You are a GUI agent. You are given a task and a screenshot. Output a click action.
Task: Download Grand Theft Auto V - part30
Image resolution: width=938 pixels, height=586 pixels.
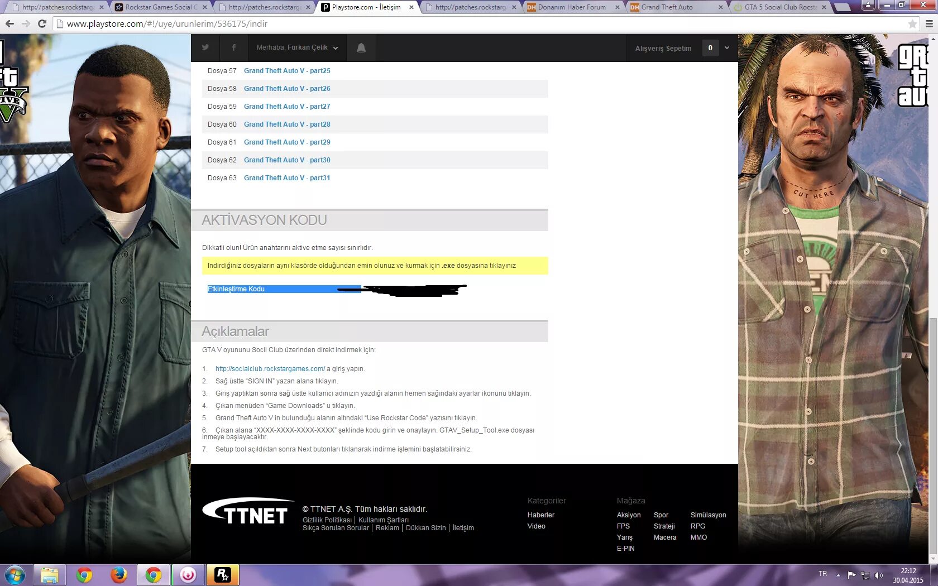point(287,160)
